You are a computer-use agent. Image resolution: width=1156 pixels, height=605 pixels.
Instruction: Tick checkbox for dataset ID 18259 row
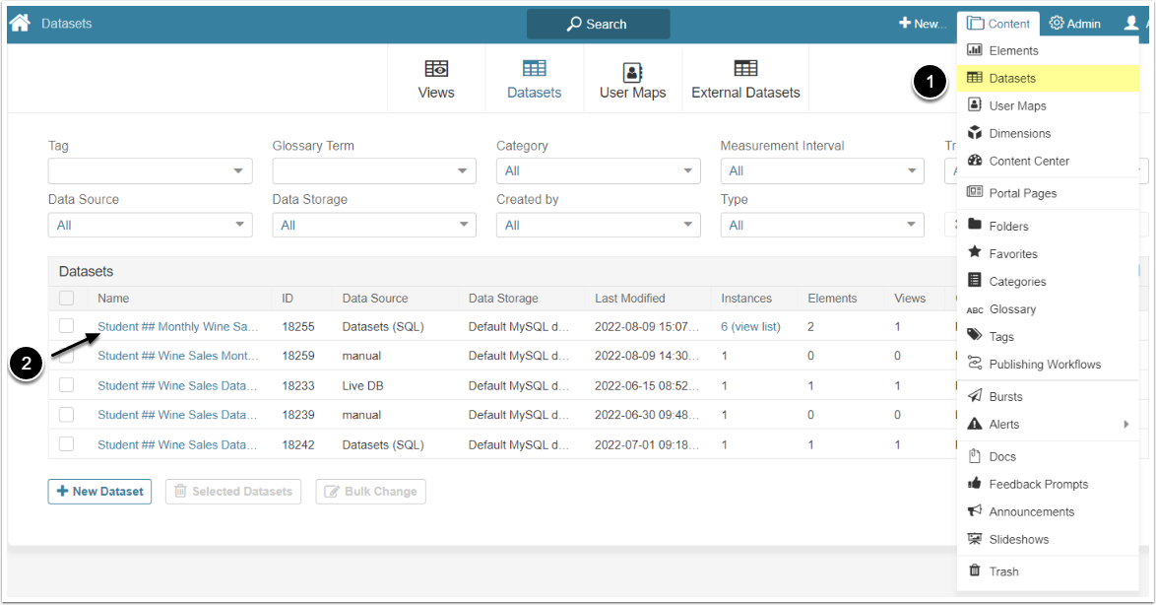click(x=66, y=356)
